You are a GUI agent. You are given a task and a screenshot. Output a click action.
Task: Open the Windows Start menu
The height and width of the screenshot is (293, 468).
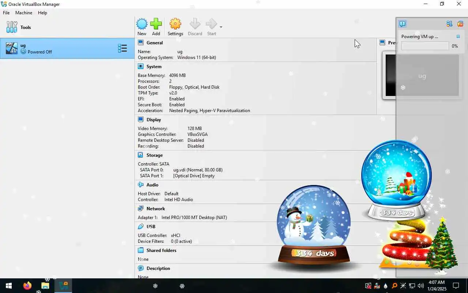point(9,286)
